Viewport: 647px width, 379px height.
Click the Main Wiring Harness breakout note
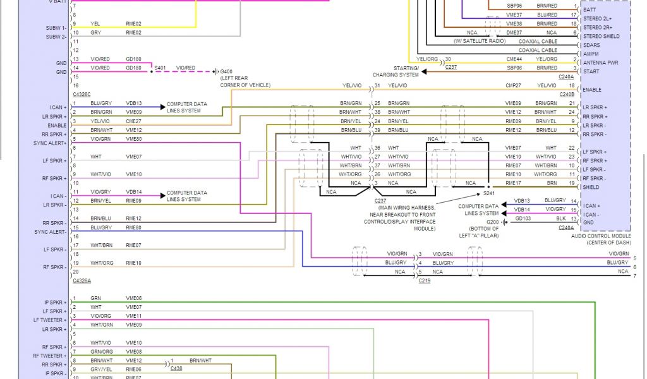tap(406, 218)
